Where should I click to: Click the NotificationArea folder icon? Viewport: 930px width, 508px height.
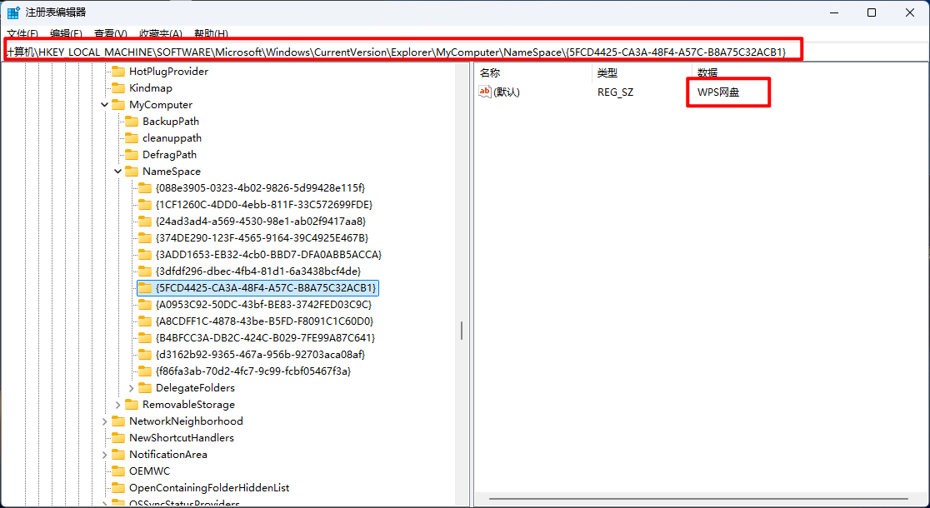117,455
